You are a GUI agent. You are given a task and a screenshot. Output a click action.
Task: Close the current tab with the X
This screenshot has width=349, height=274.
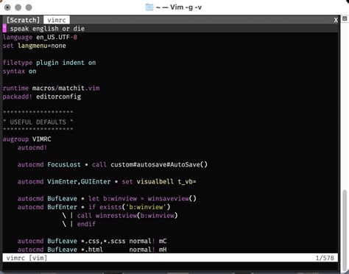click(x=336, y=20)
